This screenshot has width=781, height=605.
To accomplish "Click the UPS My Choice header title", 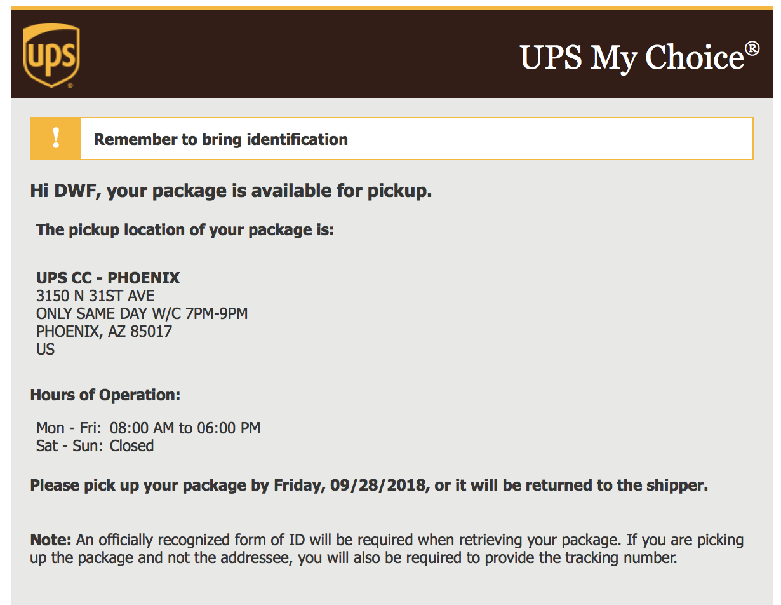I will point(639,57).
